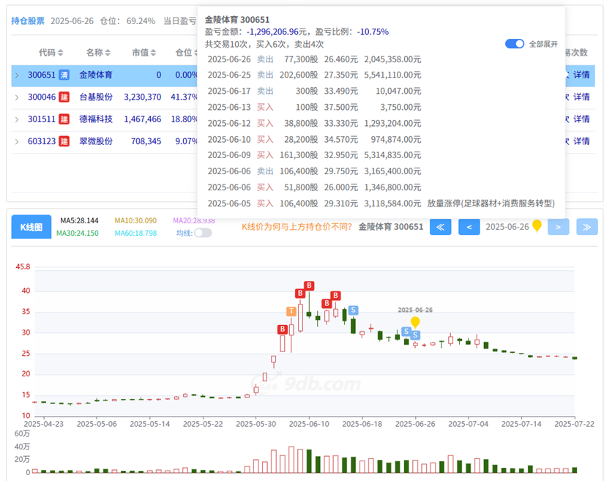This screenshot has width=604, height=481.
Task: Click the 建 badge next to 301511
Action: (x=64, y=119)
